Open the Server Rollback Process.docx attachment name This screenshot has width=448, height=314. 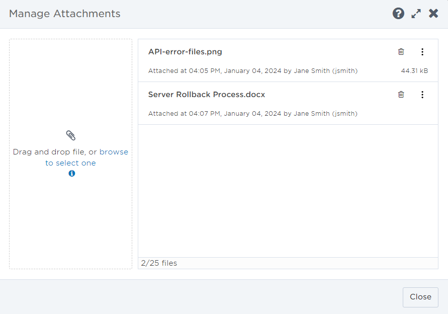coord(206,94)
